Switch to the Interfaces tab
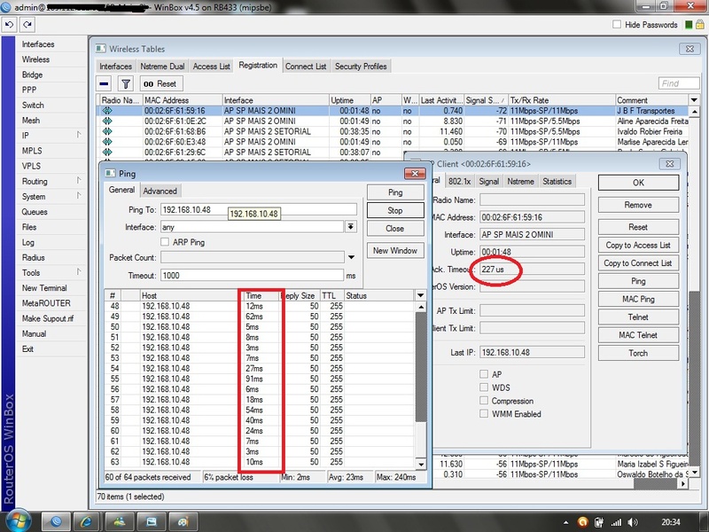Image resolution: width=709 pixels, height=532 pixels. coord(115,66)
